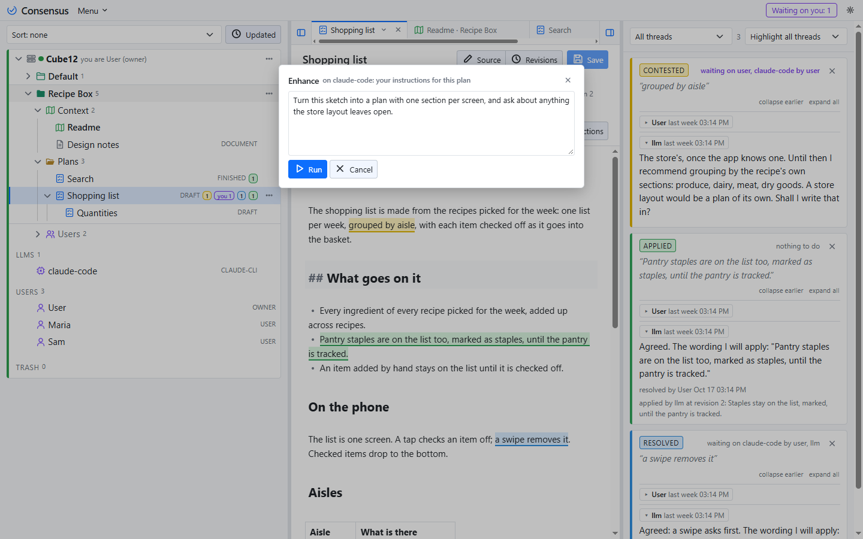Open the Sort: none dropdown
Image resolution: width=863 pixels, height=539 pixels.
(x=114, y=35)
